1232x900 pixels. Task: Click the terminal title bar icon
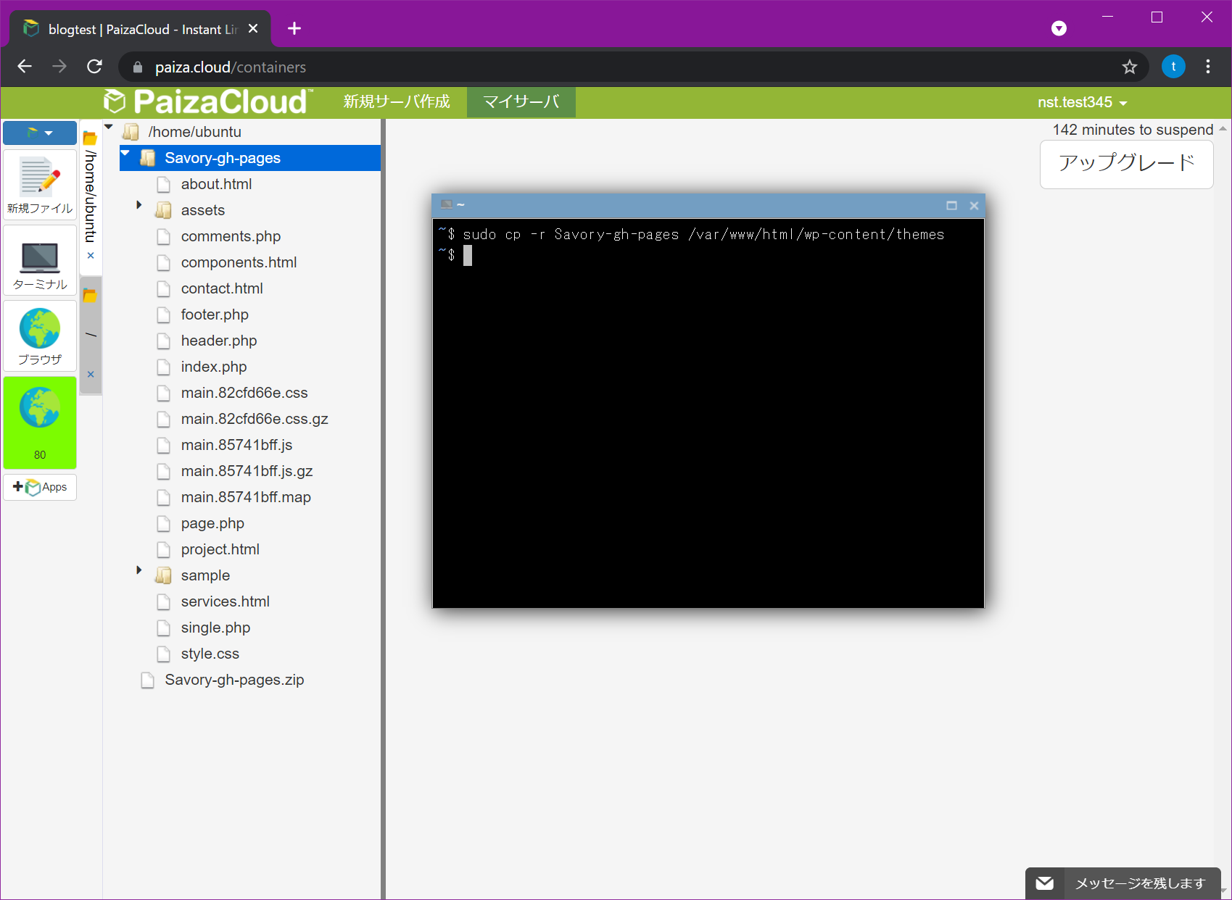[447, 205]
